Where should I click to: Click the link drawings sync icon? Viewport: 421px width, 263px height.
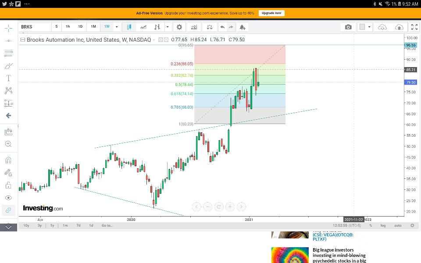pyautogui.click(x=8, y=210)
